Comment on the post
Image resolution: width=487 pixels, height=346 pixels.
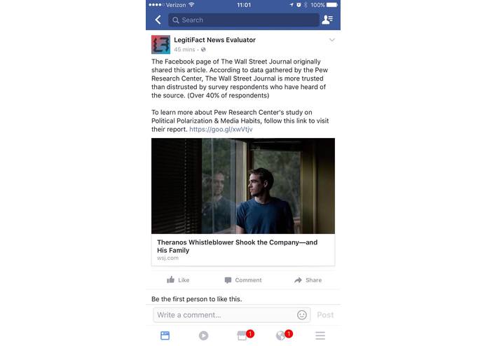(243, 280)
